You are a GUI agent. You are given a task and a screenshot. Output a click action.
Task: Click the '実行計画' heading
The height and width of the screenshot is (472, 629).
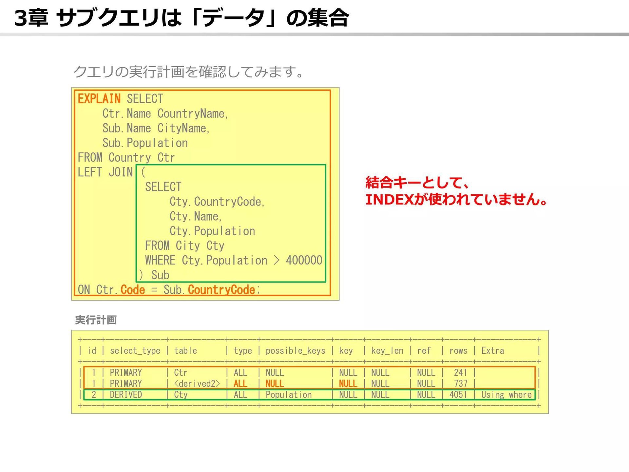pyautogui.click(x=96, y=320)
